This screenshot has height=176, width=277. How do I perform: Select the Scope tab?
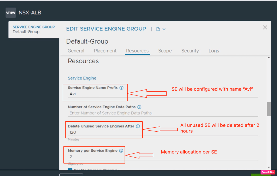click(165, 51)
